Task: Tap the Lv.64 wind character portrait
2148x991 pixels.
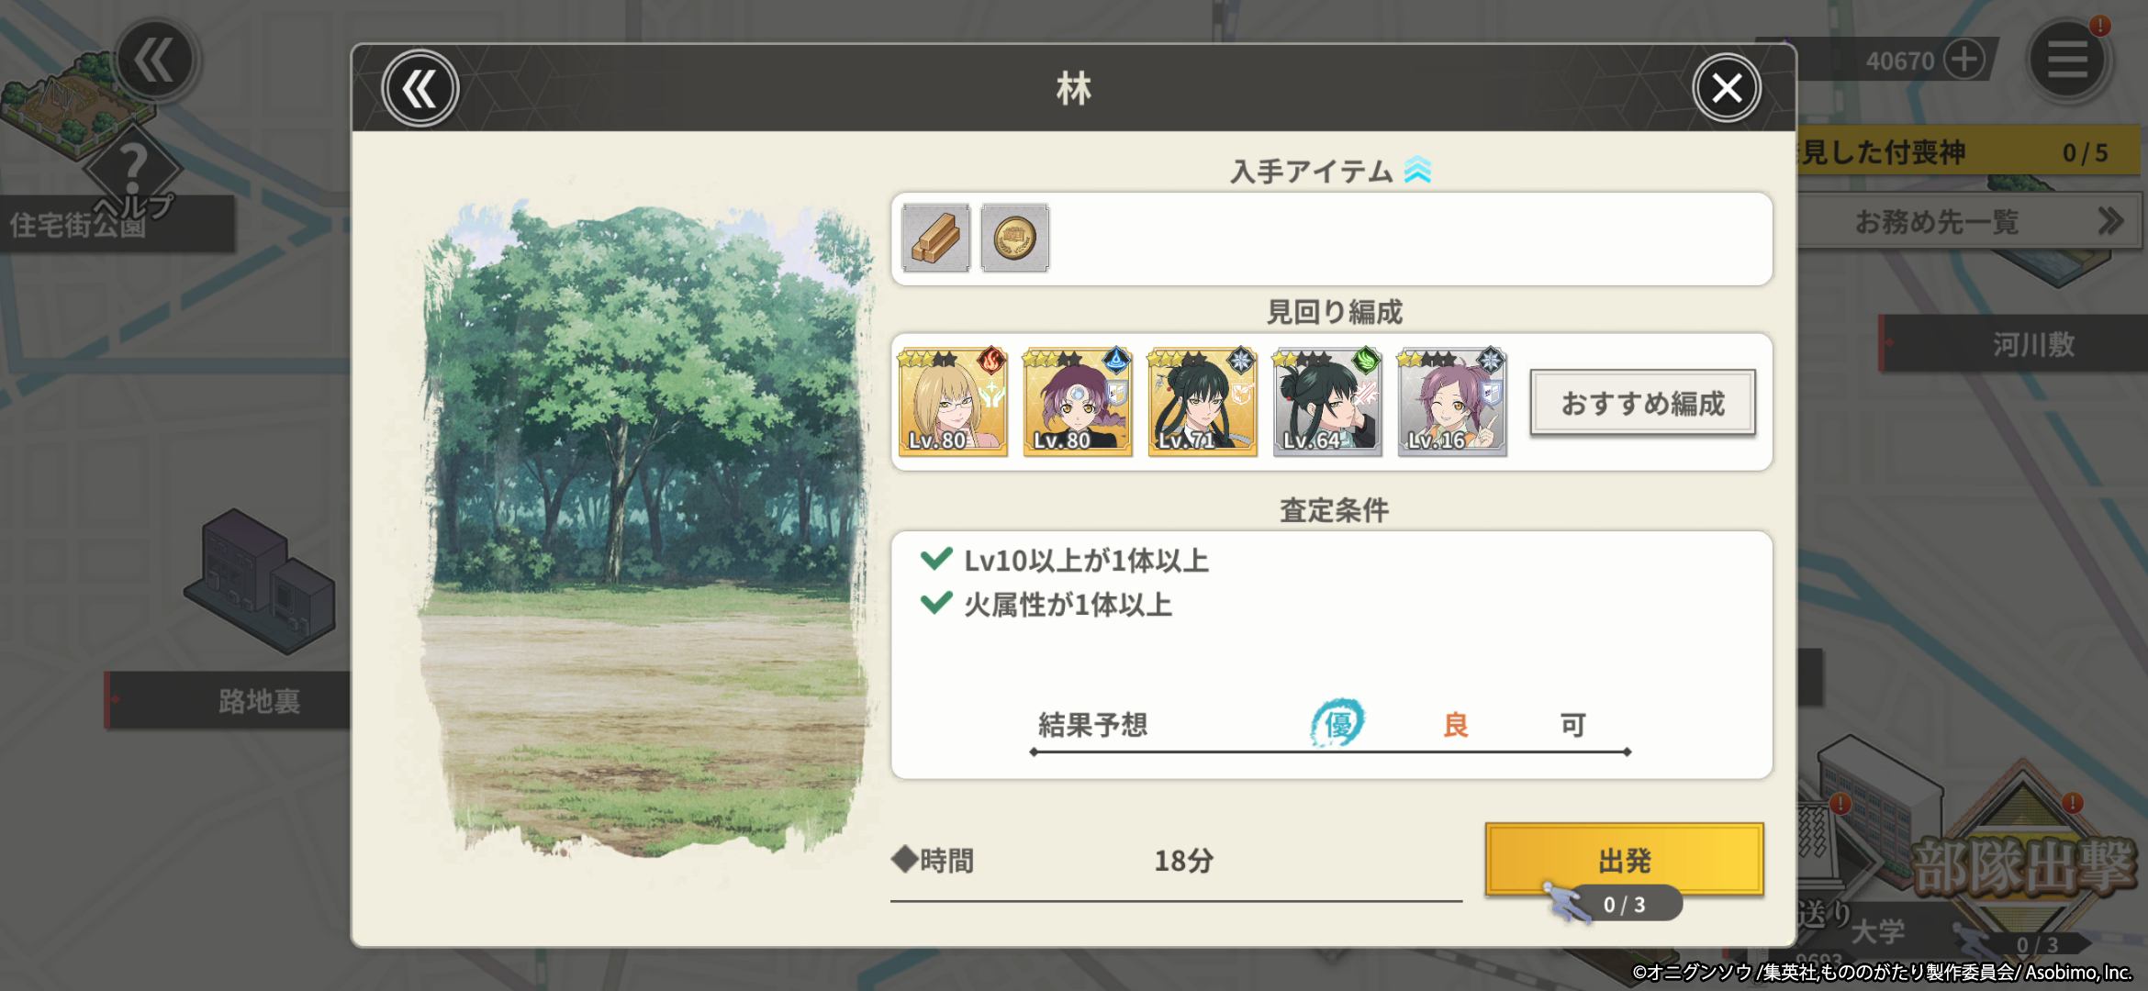Action: 1327,402
